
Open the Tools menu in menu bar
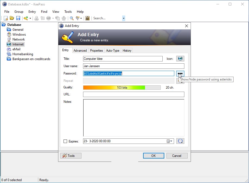pos(68,12)
